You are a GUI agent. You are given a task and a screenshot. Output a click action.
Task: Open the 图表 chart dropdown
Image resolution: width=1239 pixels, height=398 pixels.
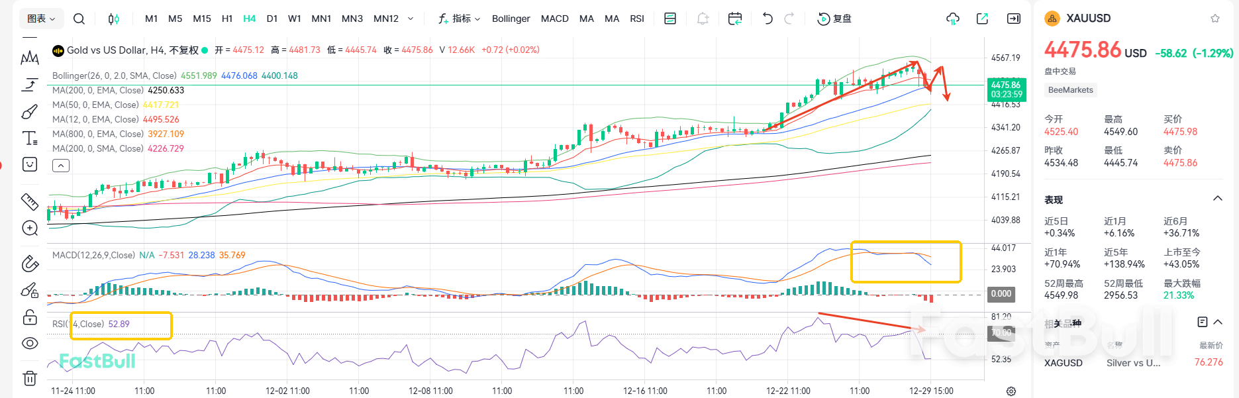pos(41,19)
